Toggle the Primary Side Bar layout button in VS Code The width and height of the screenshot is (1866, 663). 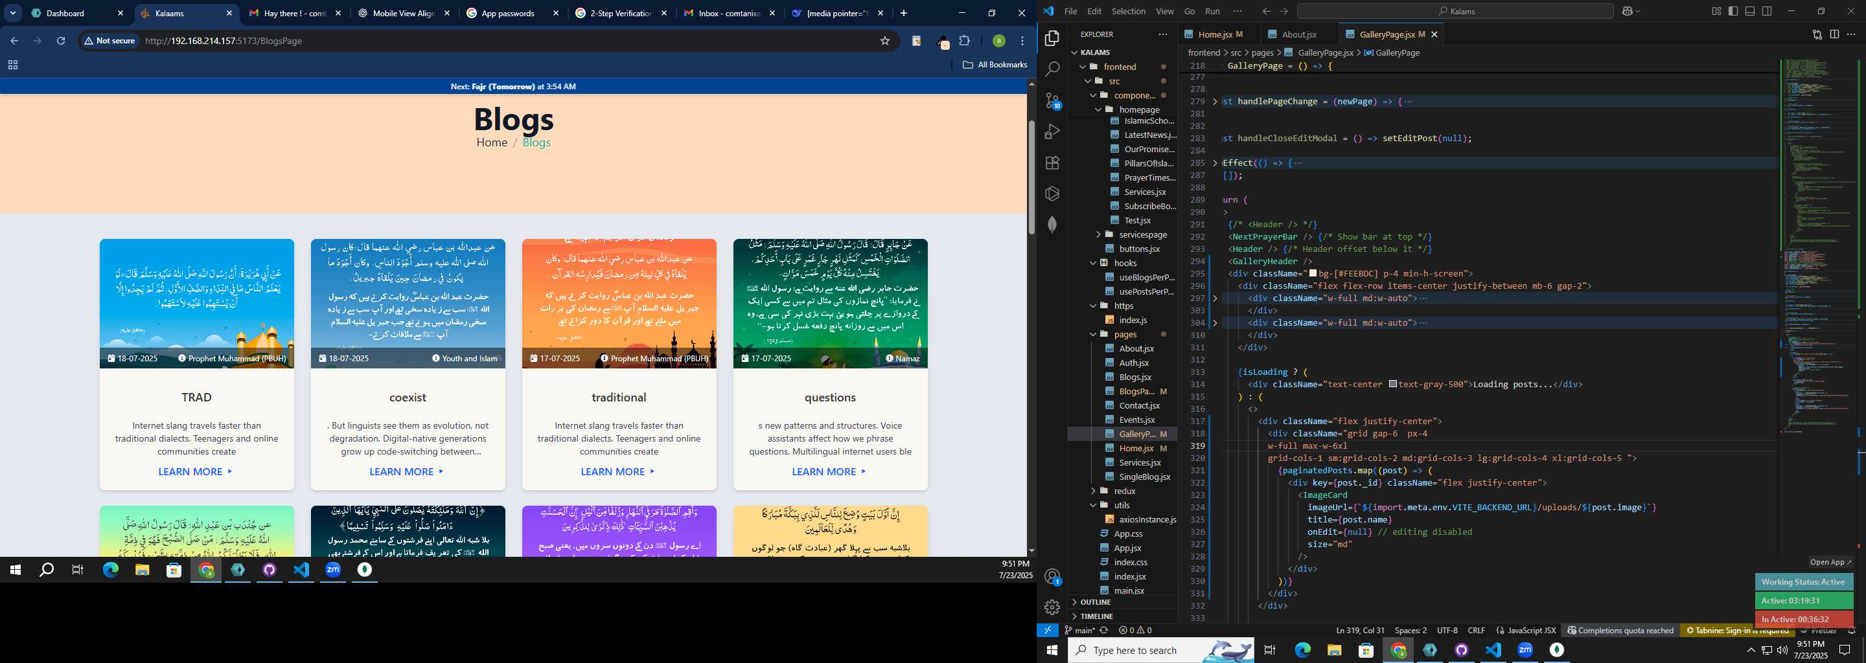[x=1733, y=11]
